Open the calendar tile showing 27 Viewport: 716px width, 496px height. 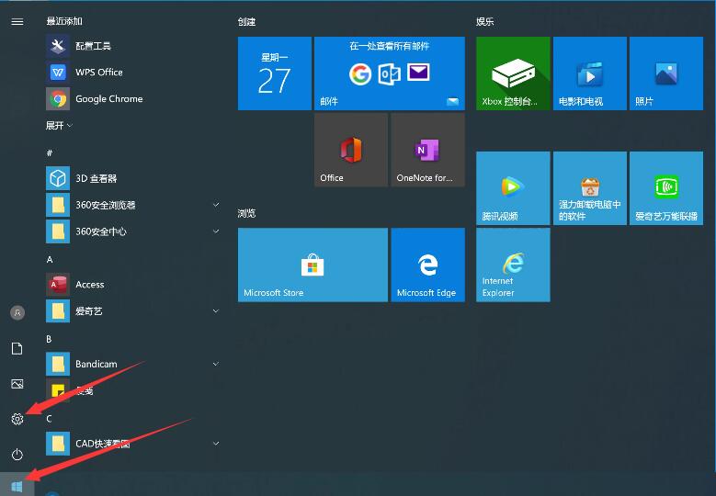(x=275, y=73)
